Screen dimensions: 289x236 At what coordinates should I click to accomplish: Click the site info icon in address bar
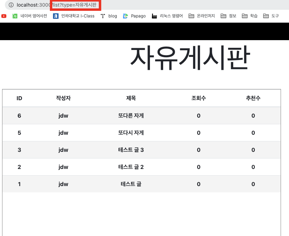[x=11, y=5]
